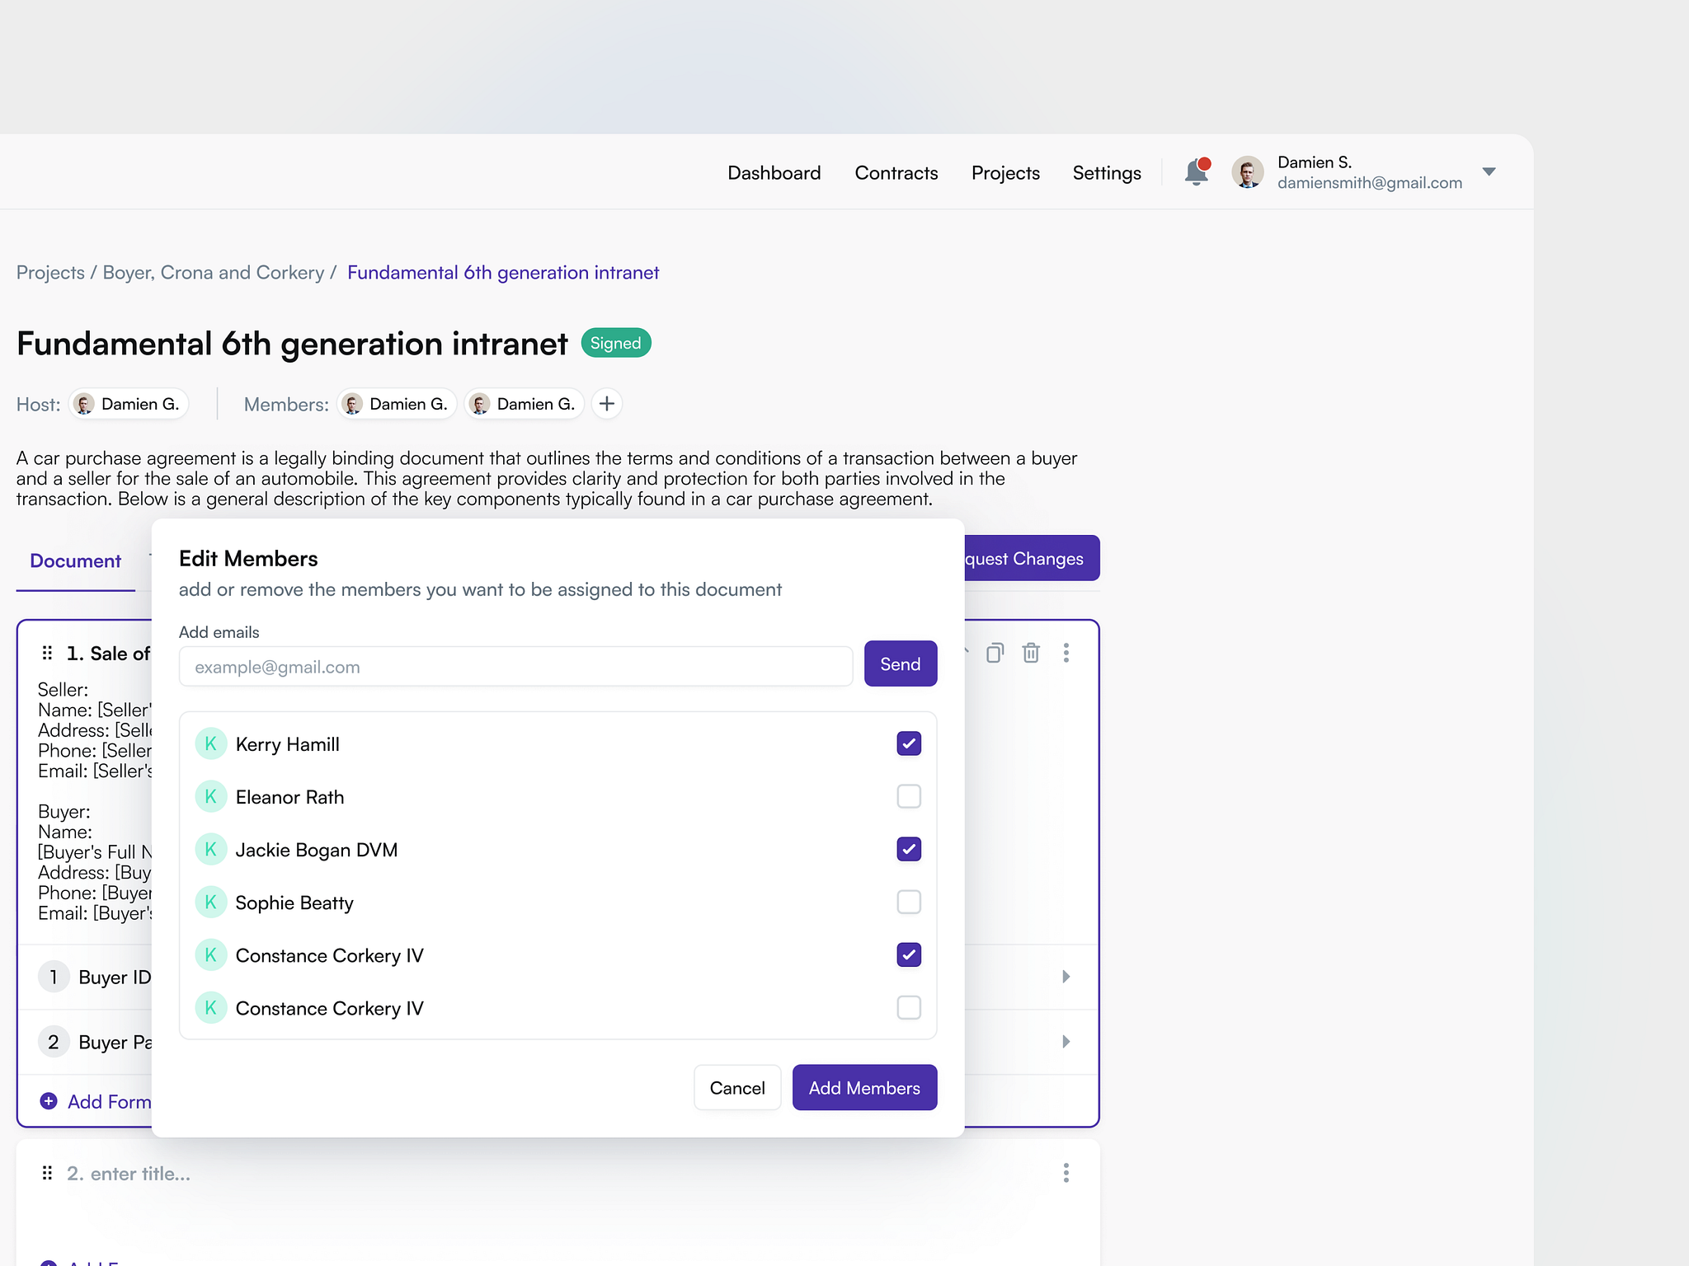Open the Projects breadcrumb link
Screen dimensions: 1689x1266
coord(49,272)
